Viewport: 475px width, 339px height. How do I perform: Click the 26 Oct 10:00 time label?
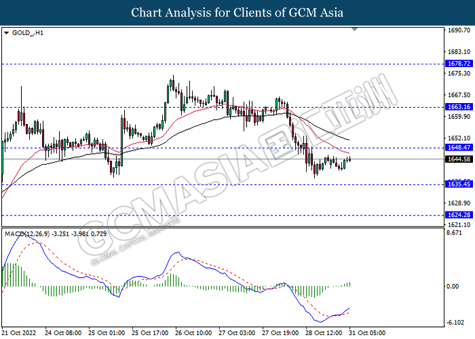tap(193, 333)
